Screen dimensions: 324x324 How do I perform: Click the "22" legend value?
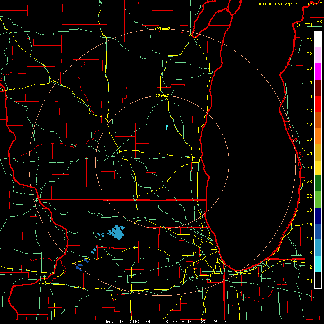click(309, 196)
